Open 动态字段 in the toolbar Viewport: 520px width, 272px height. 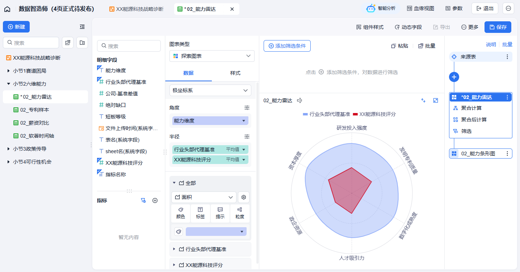(x=408, y=27)
